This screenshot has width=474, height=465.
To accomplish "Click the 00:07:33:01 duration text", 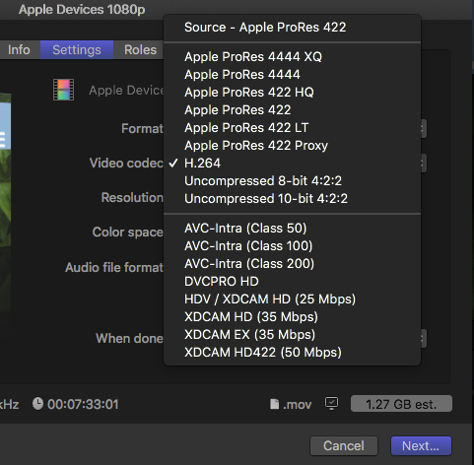I will pos(83,404).
